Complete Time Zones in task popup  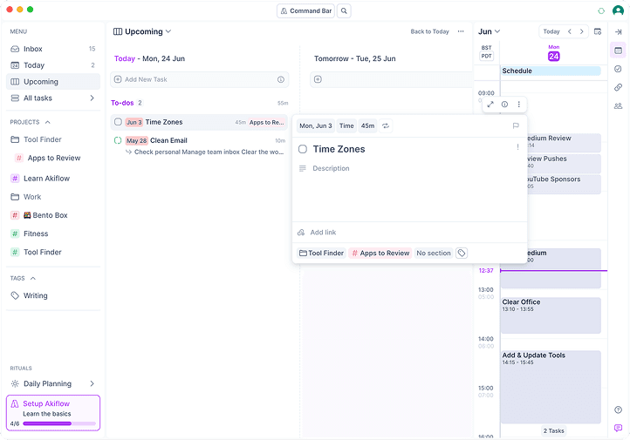[303, 149]
